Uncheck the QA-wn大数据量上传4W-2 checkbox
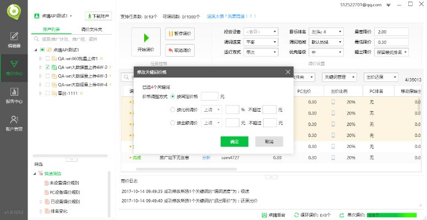The width and height of the screenshot is (427, 220). [47, 67]
